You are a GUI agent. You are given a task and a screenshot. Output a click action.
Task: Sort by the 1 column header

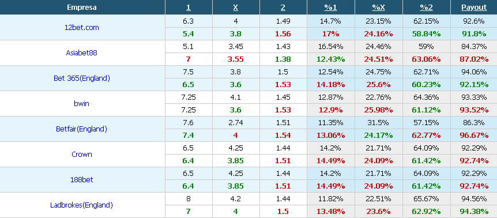tap(189, 7)
